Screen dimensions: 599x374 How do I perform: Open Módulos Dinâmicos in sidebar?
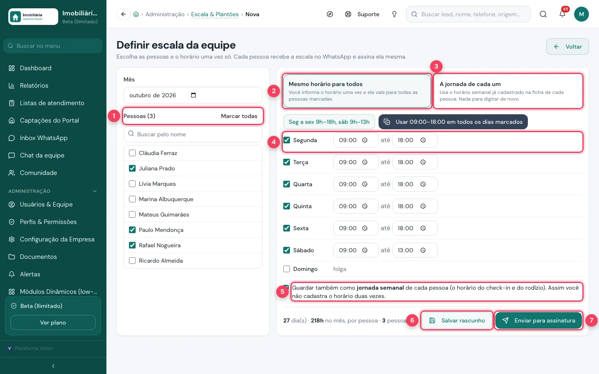[53, 292]
